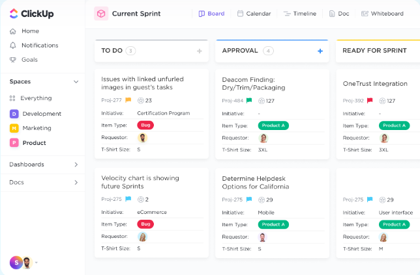Image resolution: width=420 pixels, height=275 pixels.
Task: Open Deacom Finding: Dry/Trim/Packaging task
Action: point(257,83)
